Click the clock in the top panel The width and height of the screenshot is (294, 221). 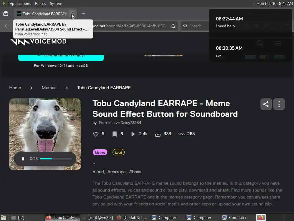(x=274, y=3)
